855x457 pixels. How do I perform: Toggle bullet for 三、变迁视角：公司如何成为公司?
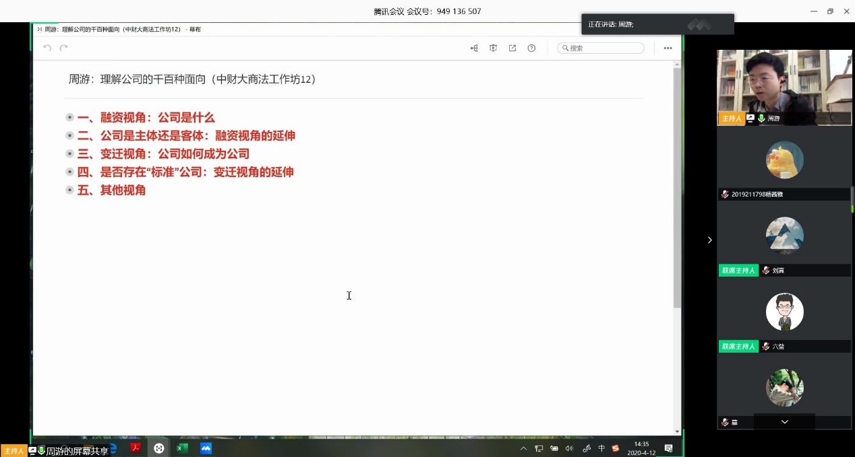[x=69, y=154]
